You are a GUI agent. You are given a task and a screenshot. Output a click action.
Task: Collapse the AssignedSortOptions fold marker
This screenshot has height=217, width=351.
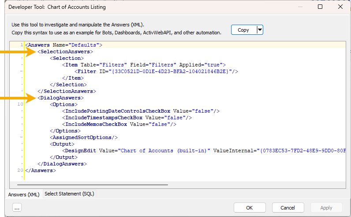(x=22, y=137)
